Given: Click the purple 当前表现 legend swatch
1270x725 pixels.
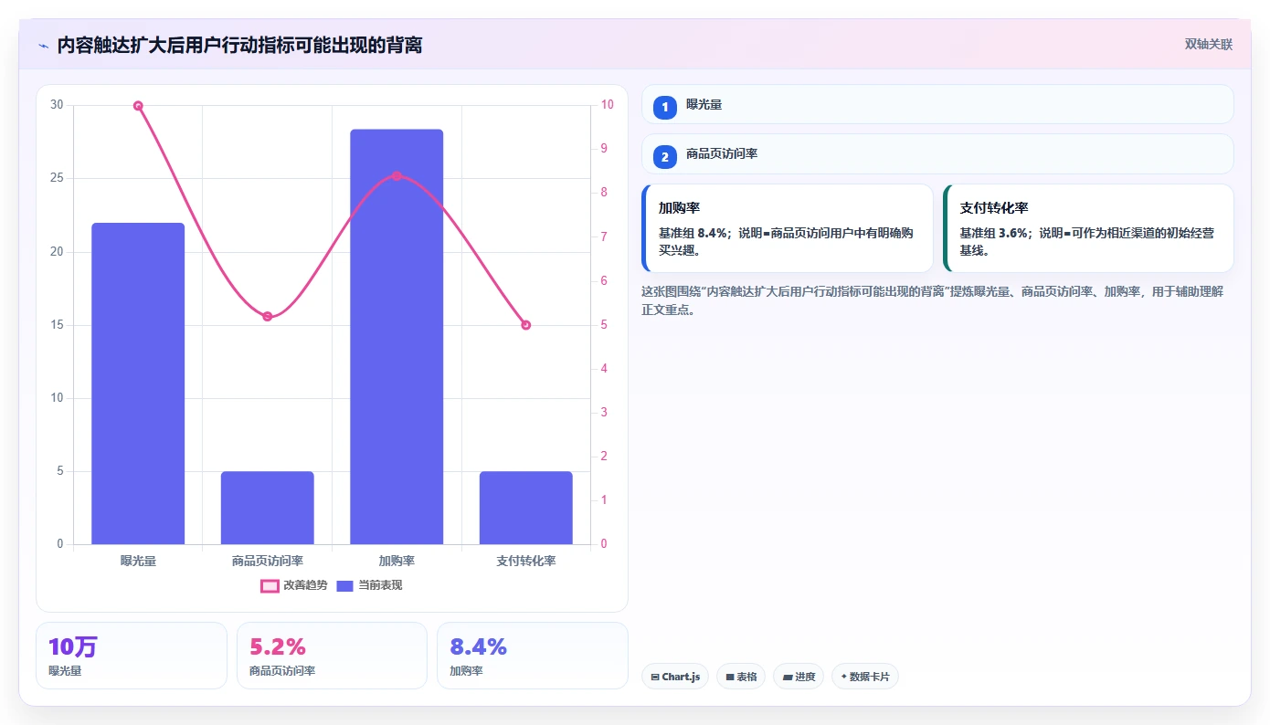Looking at the screenshot, I should coord(344,585).
